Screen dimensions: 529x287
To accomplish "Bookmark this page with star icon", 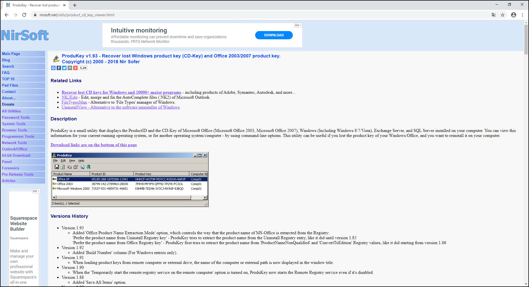I will (503, 15).
